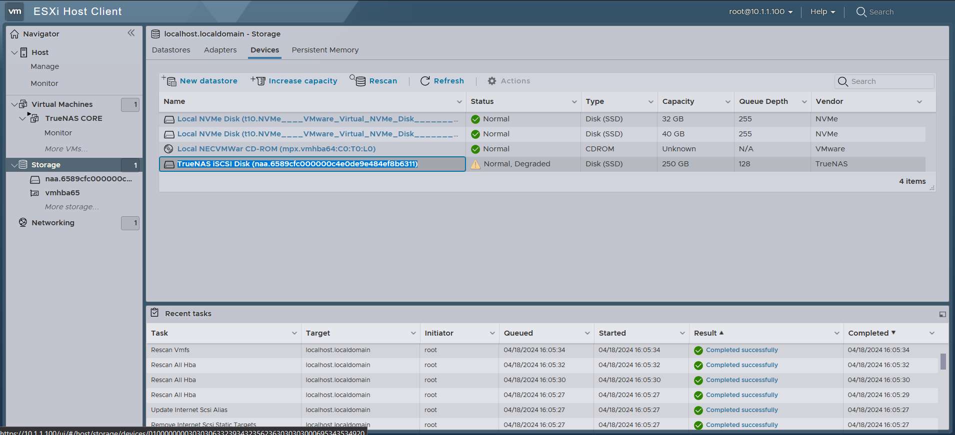Click the New datastore icon
955x435 pixels.
(169, 80)
